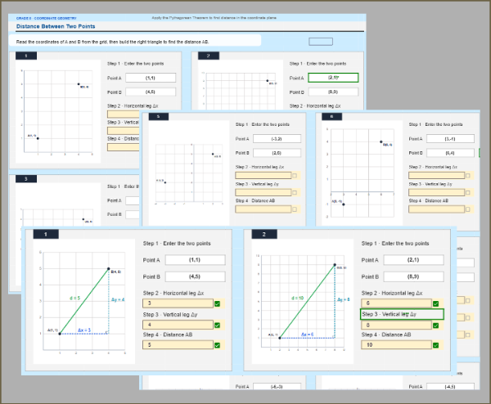This screenshot has height=404, width=491.
Task: Click bottom Point A field showing (-6,-3)
Action: [277, 387]
